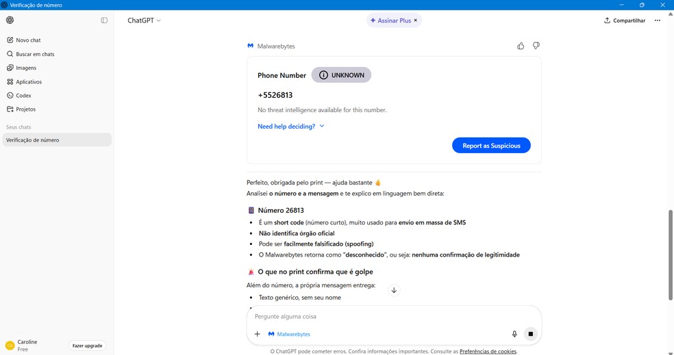Click the Malwarebytes chip in composer
Screen dimensions: 674x355
tap(289, 334)
